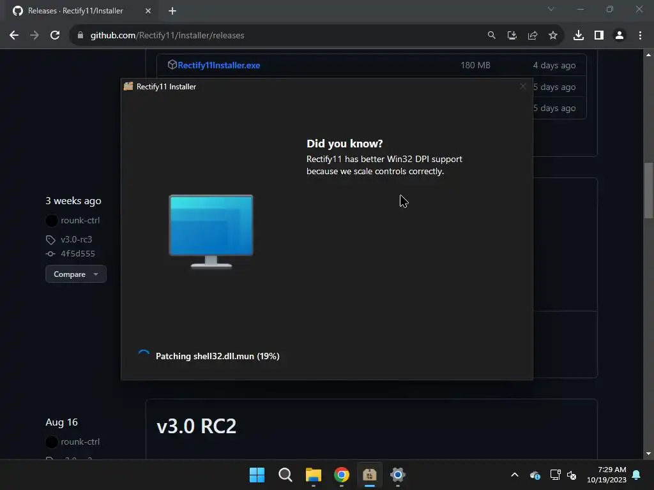Click the '3 weeks ago' release date

(73, 201)
